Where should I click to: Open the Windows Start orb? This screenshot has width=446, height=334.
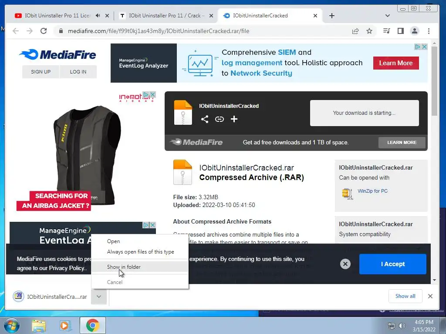point(12,325)
